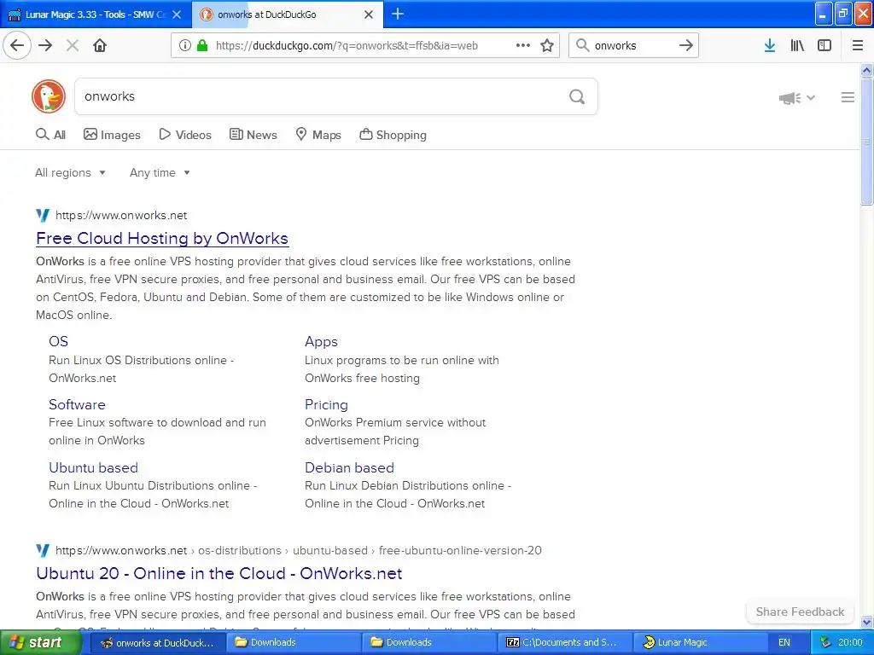Switch to Images results tab
Screen dimensions: 874x655
(112, 135)
